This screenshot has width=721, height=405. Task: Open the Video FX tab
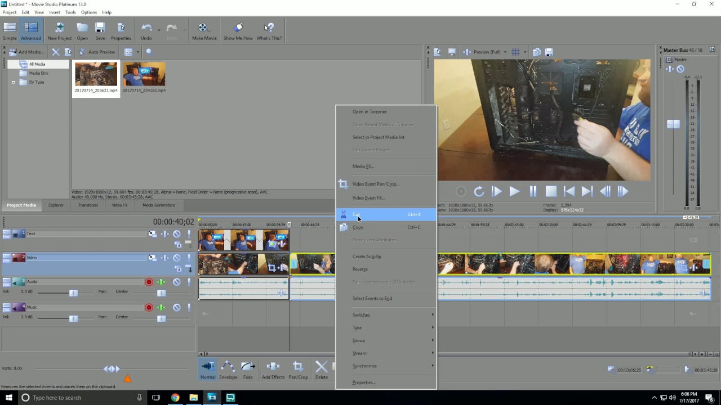(119, 205)
